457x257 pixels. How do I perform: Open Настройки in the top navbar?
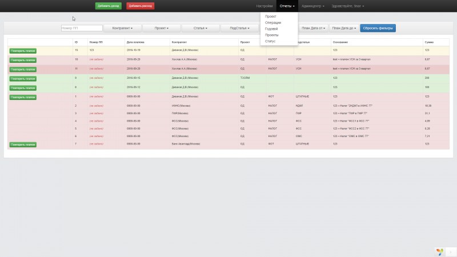264,6
